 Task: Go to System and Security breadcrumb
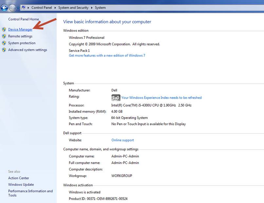73,8
